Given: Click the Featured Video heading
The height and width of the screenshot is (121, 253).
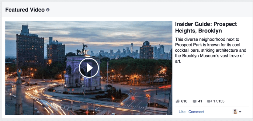Looking at the screenshot, I should click(25, 10).
